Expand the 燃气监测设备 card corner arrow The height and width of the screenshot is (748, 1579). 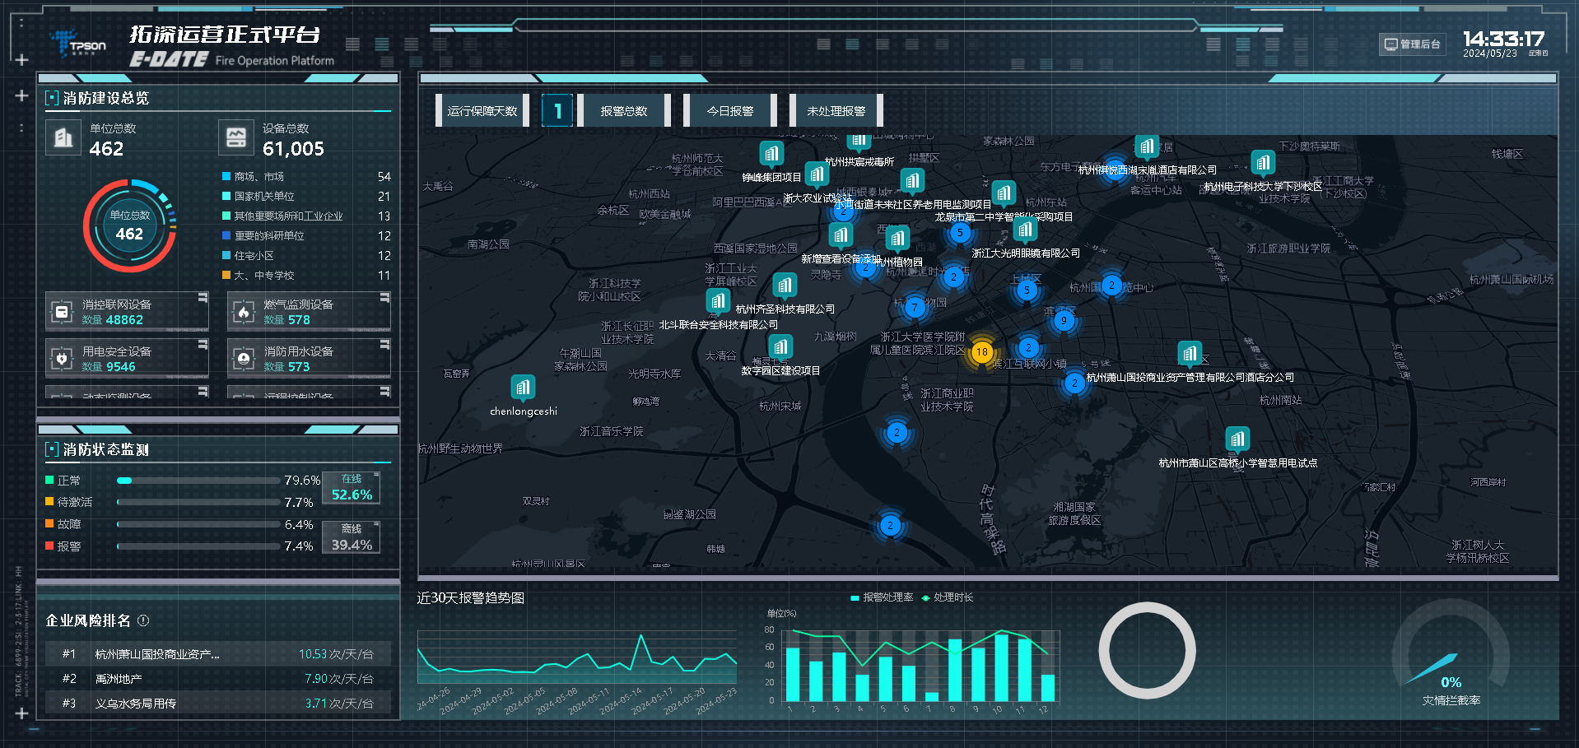(384, 298)
